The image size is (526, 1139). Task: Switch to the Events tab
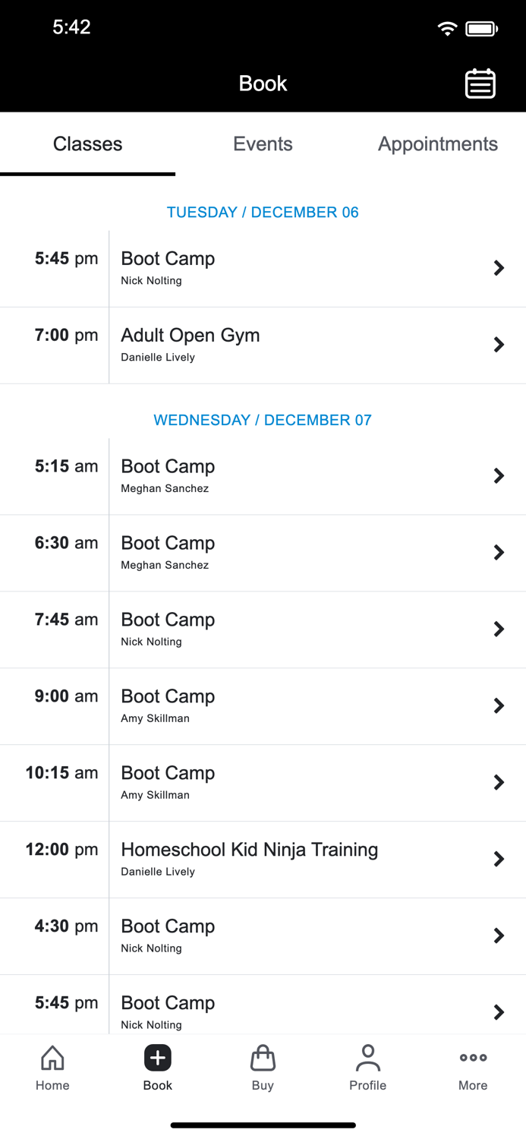263,144
